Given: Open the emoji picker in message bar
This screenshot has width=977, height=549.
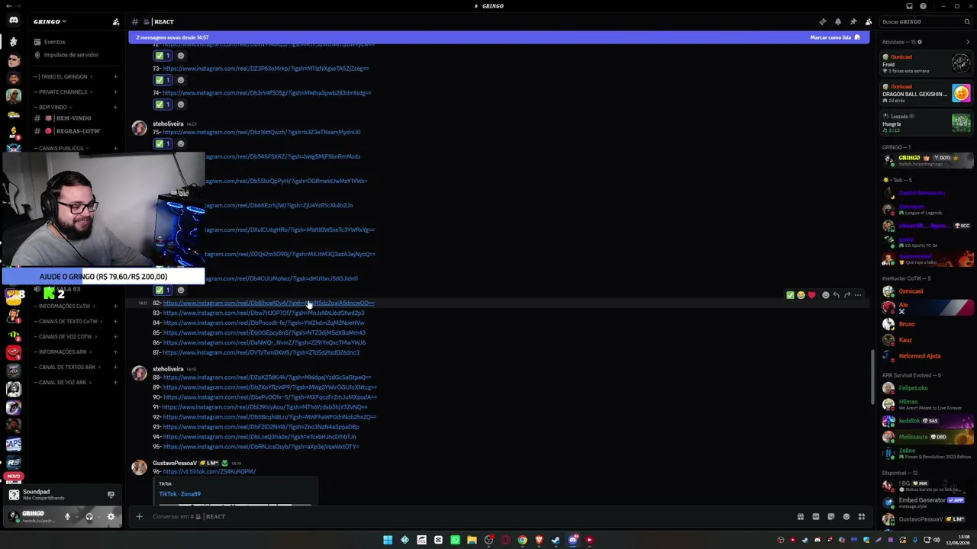Looking at the screenshot, I should point(846,516).
